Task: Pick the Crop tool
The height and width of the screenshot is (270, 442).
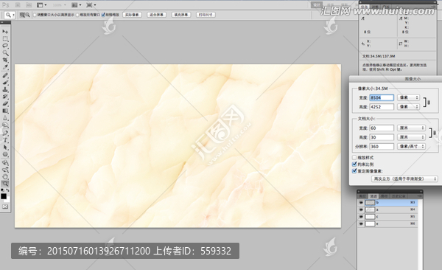Action: coord(5,60)
